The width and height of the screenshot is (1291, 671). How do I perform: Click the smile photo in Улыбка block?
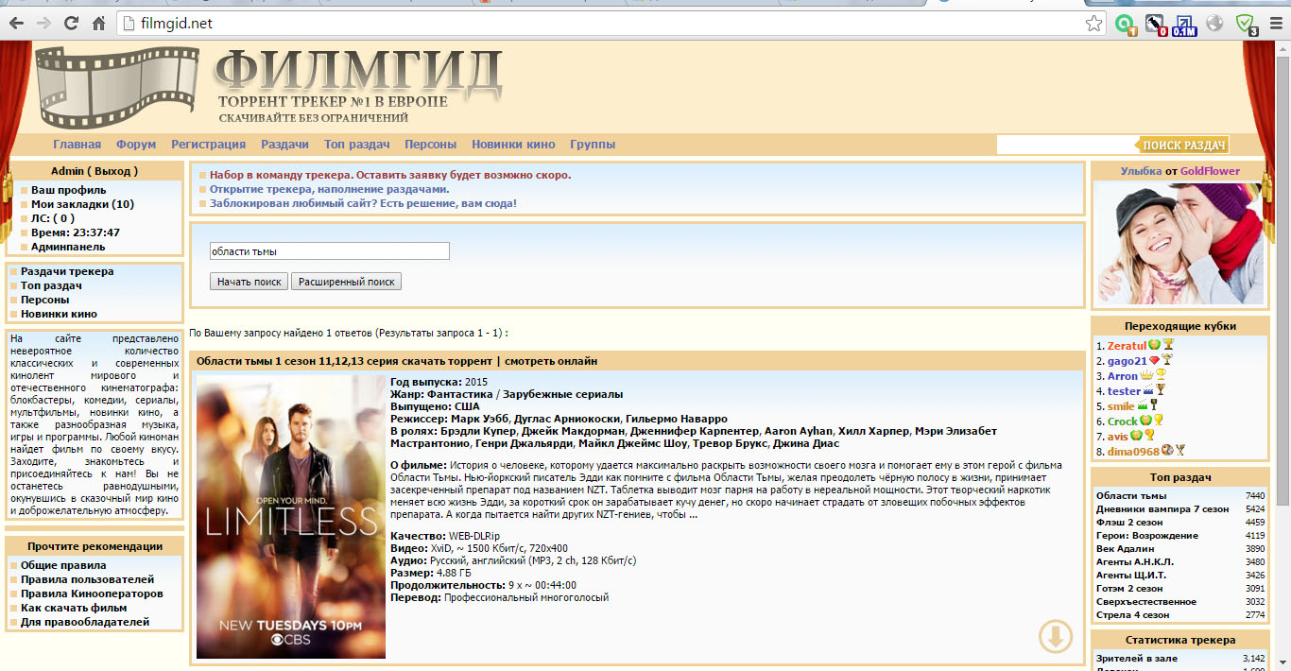pos(1179,243)
